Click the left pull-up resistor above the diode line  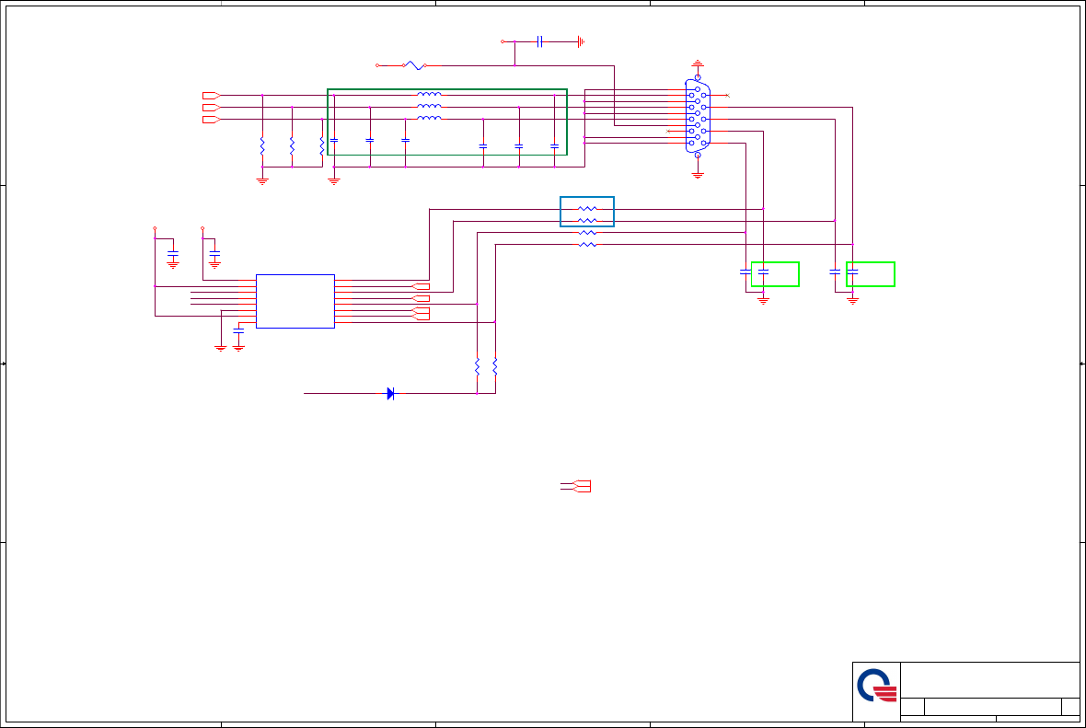(x=478, y=367)
